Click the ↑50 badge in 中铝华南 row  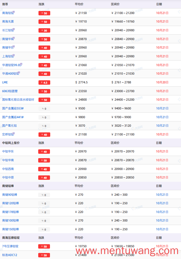44,160
